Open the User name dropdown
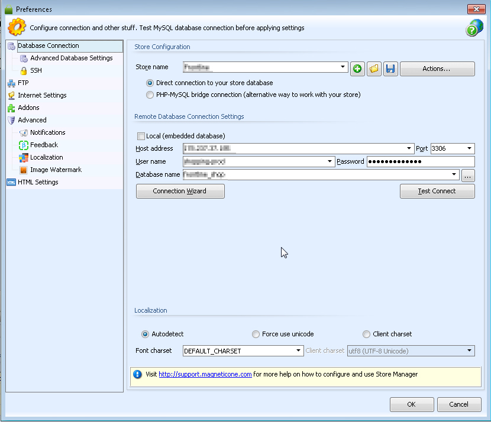This screenshot has height=422, width=491. coord(330,161)
